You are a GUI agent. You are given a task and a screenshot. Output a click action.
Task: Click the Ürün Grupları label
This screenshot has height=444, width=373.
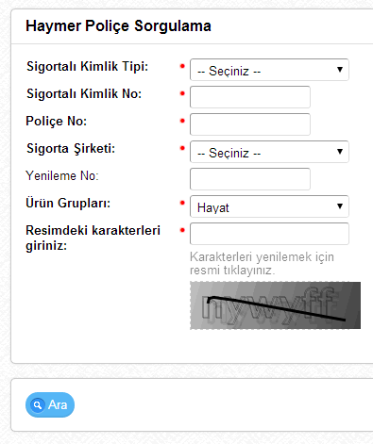[x=68, y=204]
